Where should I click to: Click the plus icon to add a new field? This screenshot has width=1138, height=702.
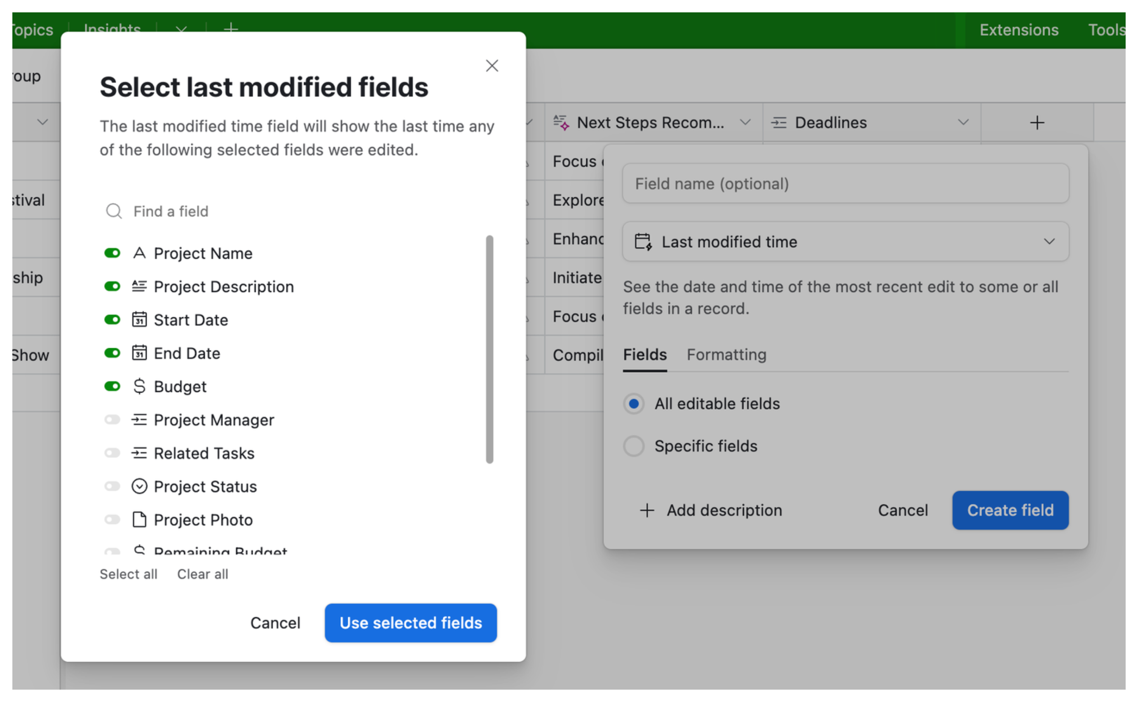coord(1037,122)
